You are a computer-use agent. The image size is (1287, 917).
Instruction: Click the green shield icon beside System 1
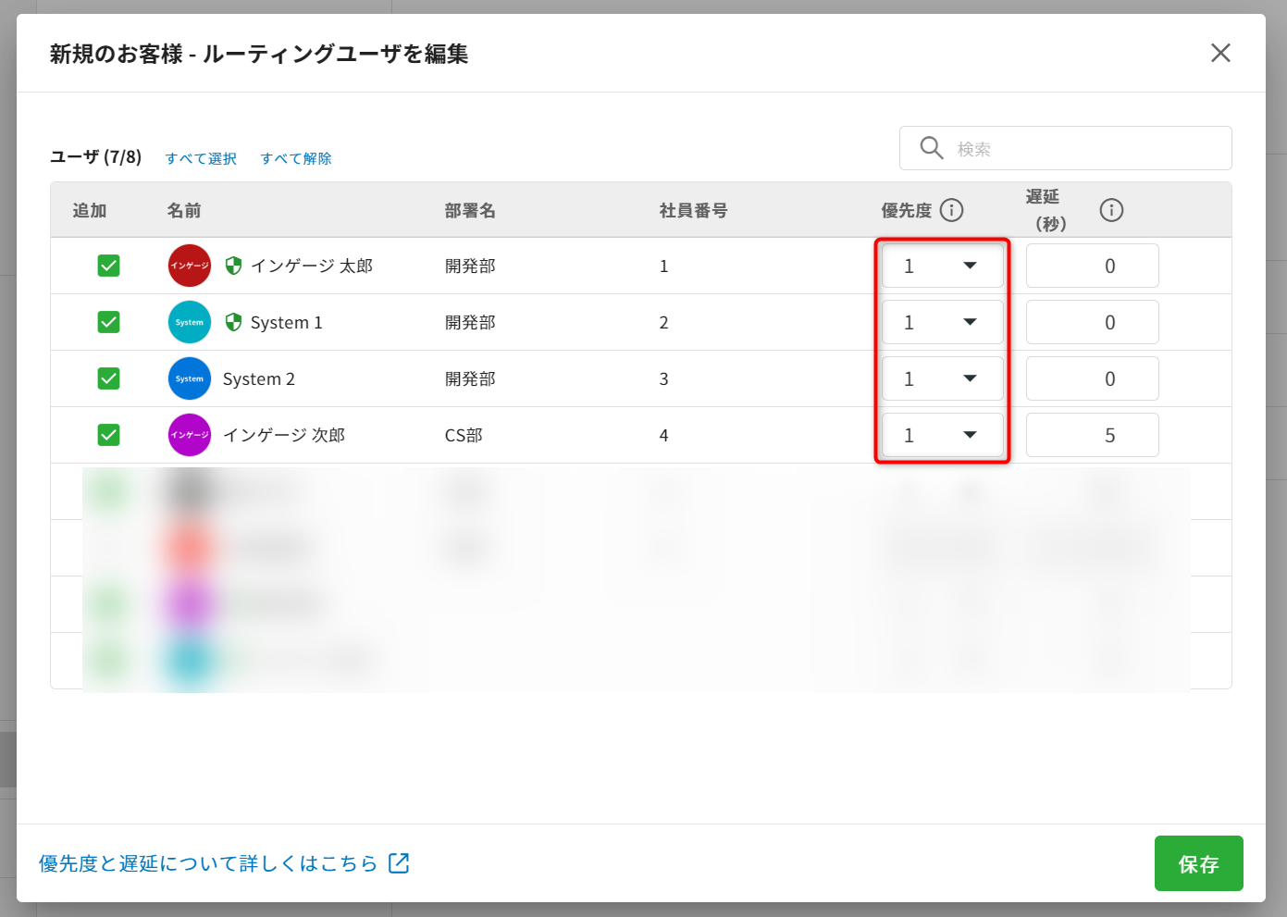coord(234,322)
